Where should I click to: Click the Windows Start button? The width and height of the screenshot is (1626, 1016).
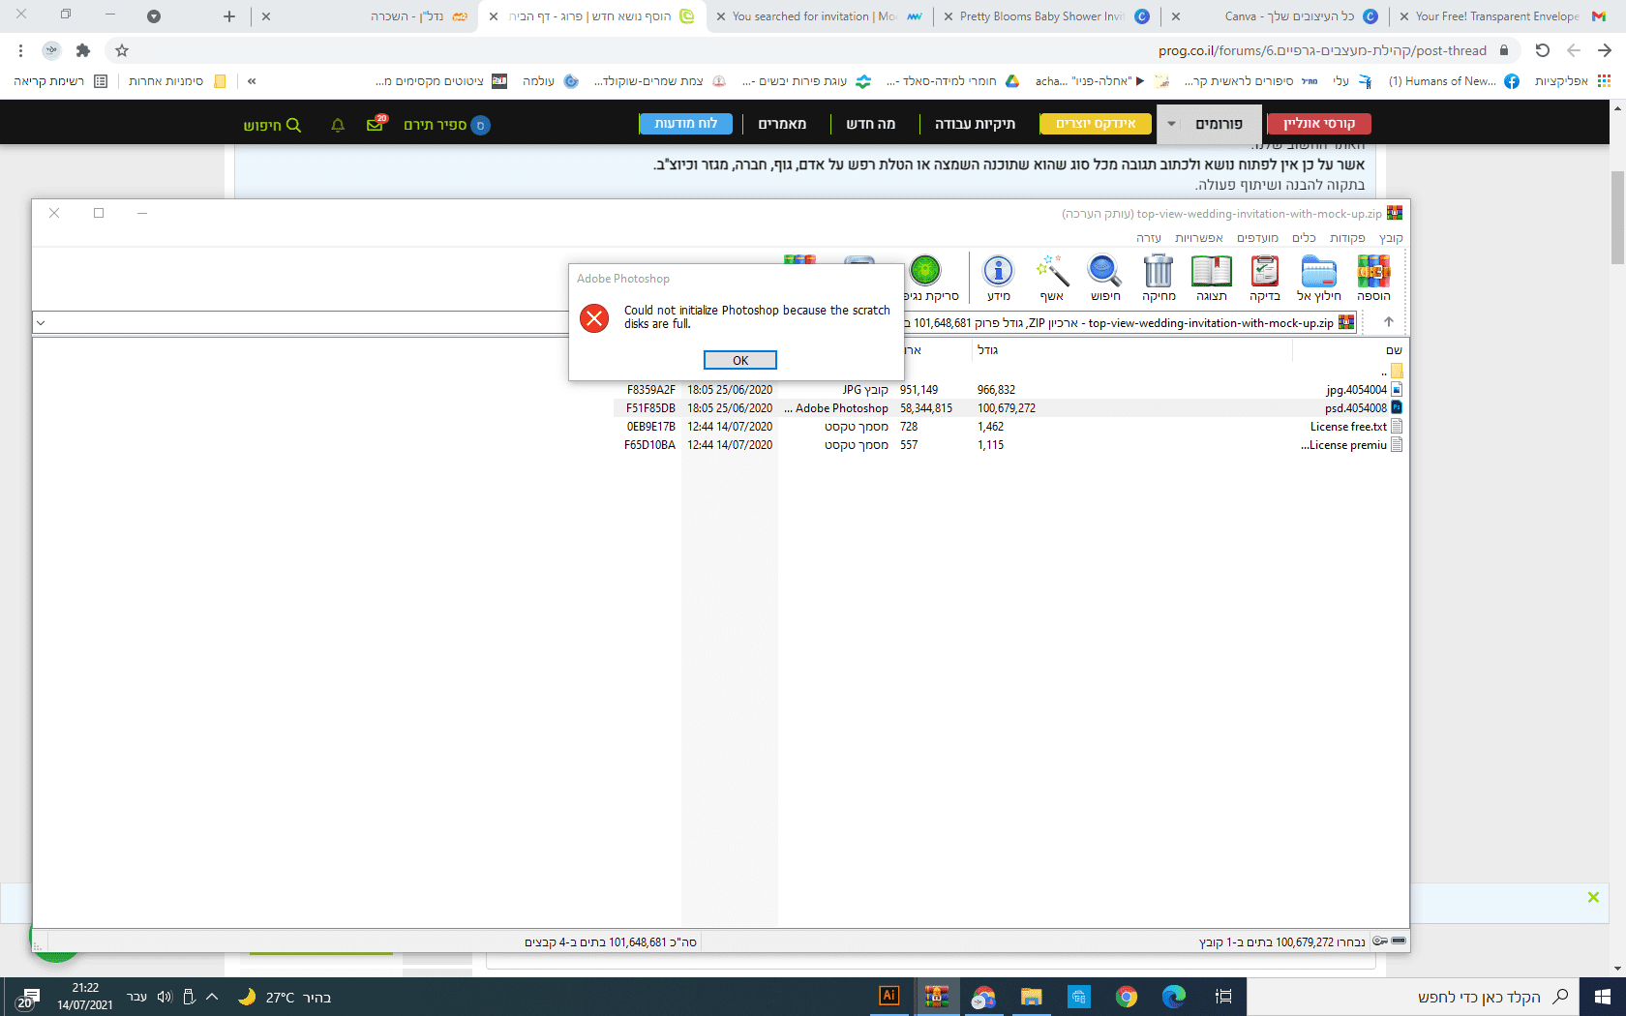tap(1603, 996)
